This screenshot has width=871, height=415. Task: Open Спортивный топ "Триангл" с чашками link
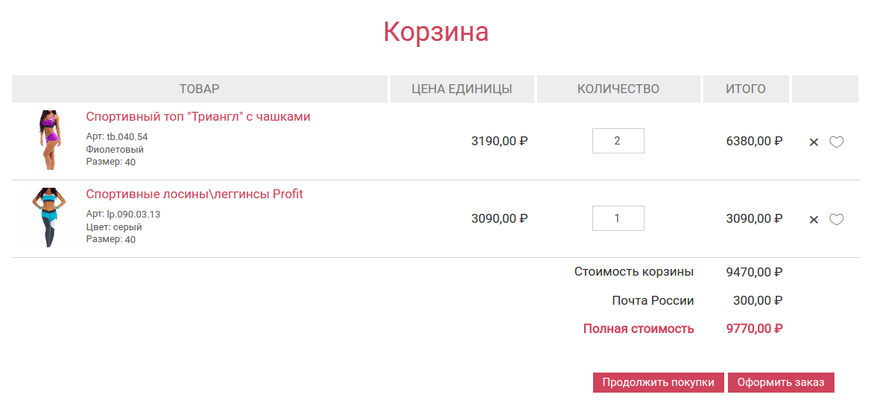coord(198,117)
